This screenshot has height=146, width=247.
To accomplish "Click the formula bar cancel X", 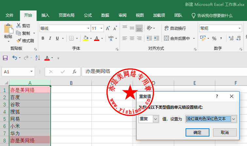I will pyautogui.click(x=51, y=72).
